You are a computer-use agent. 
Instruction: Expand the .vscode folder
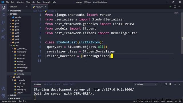click(x=18, y=17)
